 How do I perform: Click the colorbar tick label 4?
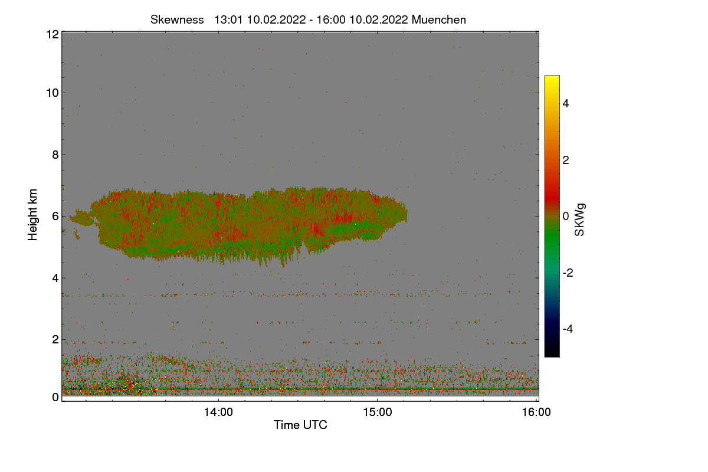pos(566,103)
